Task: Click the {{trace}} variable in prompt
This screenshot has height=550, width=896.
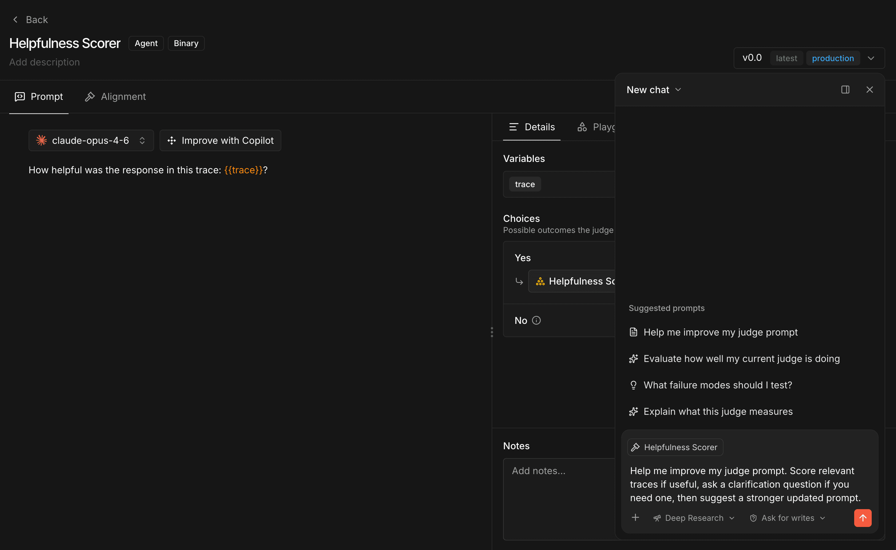Action: 244,170
